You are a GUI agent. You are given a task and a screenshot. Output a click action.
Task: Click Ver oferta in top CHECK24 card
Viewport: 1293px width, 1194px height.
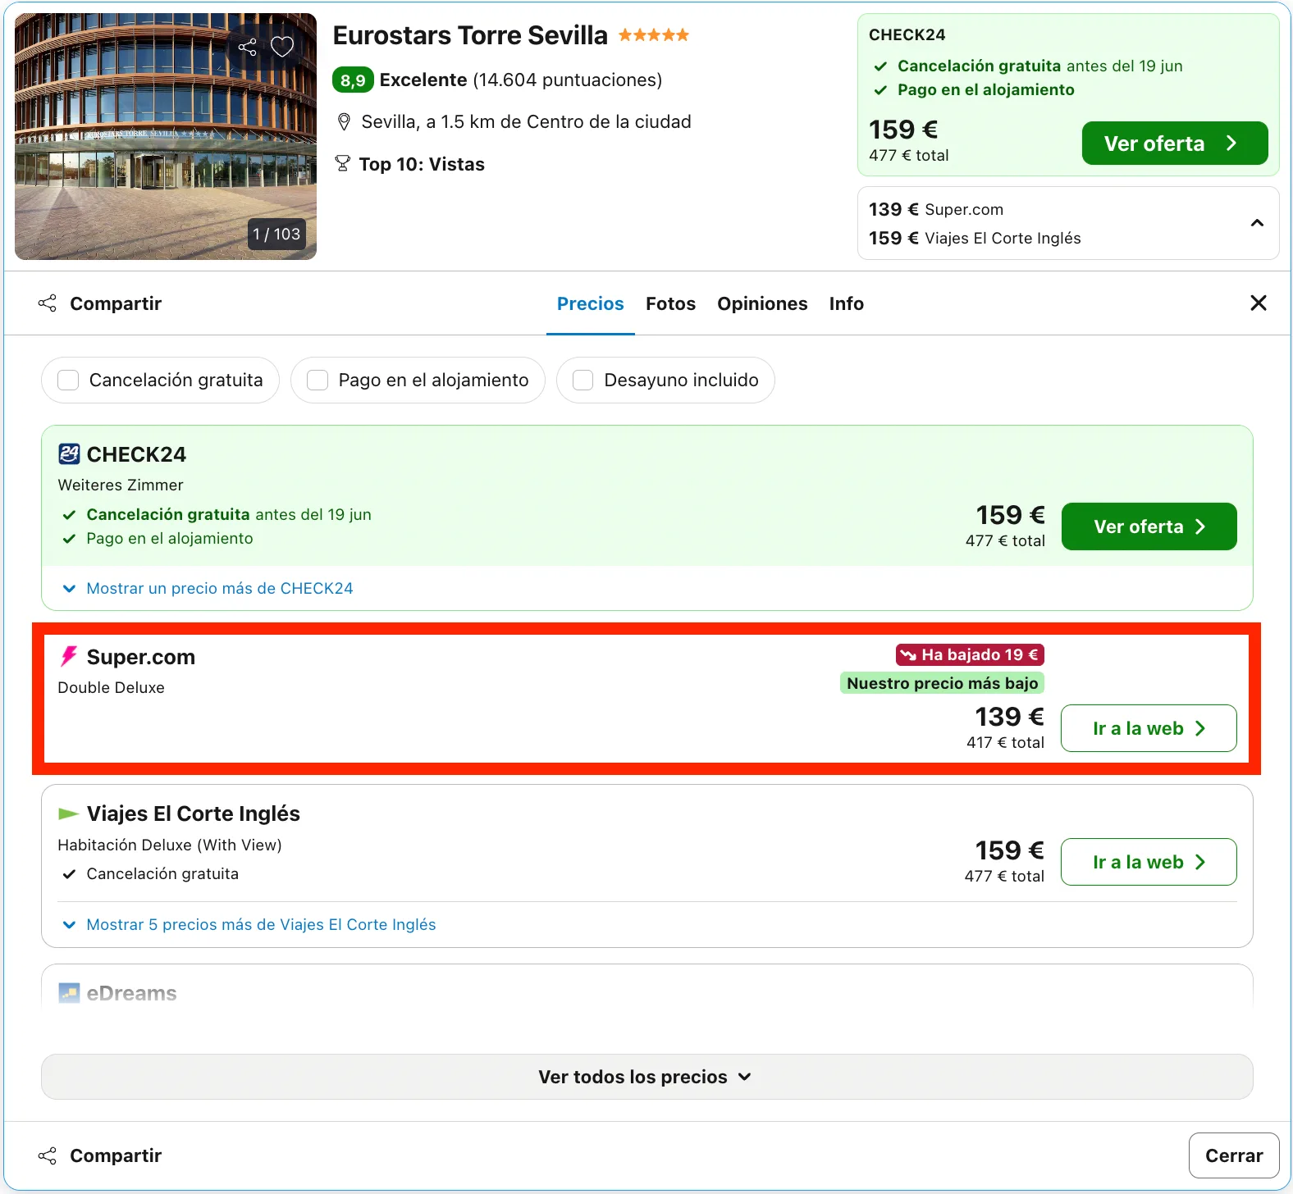[x=1175, y=144]
